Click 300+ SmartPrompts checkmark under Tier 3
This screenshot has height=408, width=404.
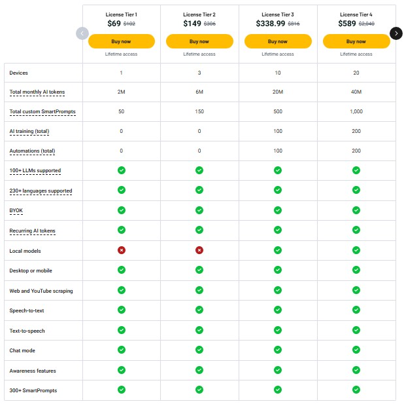click(x=278, y=390)
